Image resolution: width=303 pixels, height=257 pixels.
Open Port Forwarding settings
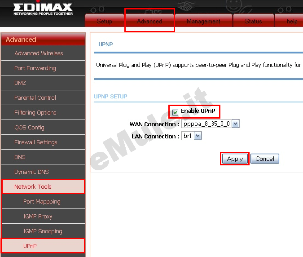point(43,68)
